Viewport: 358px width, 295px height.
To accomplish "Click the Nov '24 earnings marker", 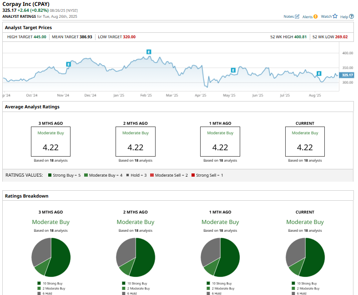I will tap(68, 64).
